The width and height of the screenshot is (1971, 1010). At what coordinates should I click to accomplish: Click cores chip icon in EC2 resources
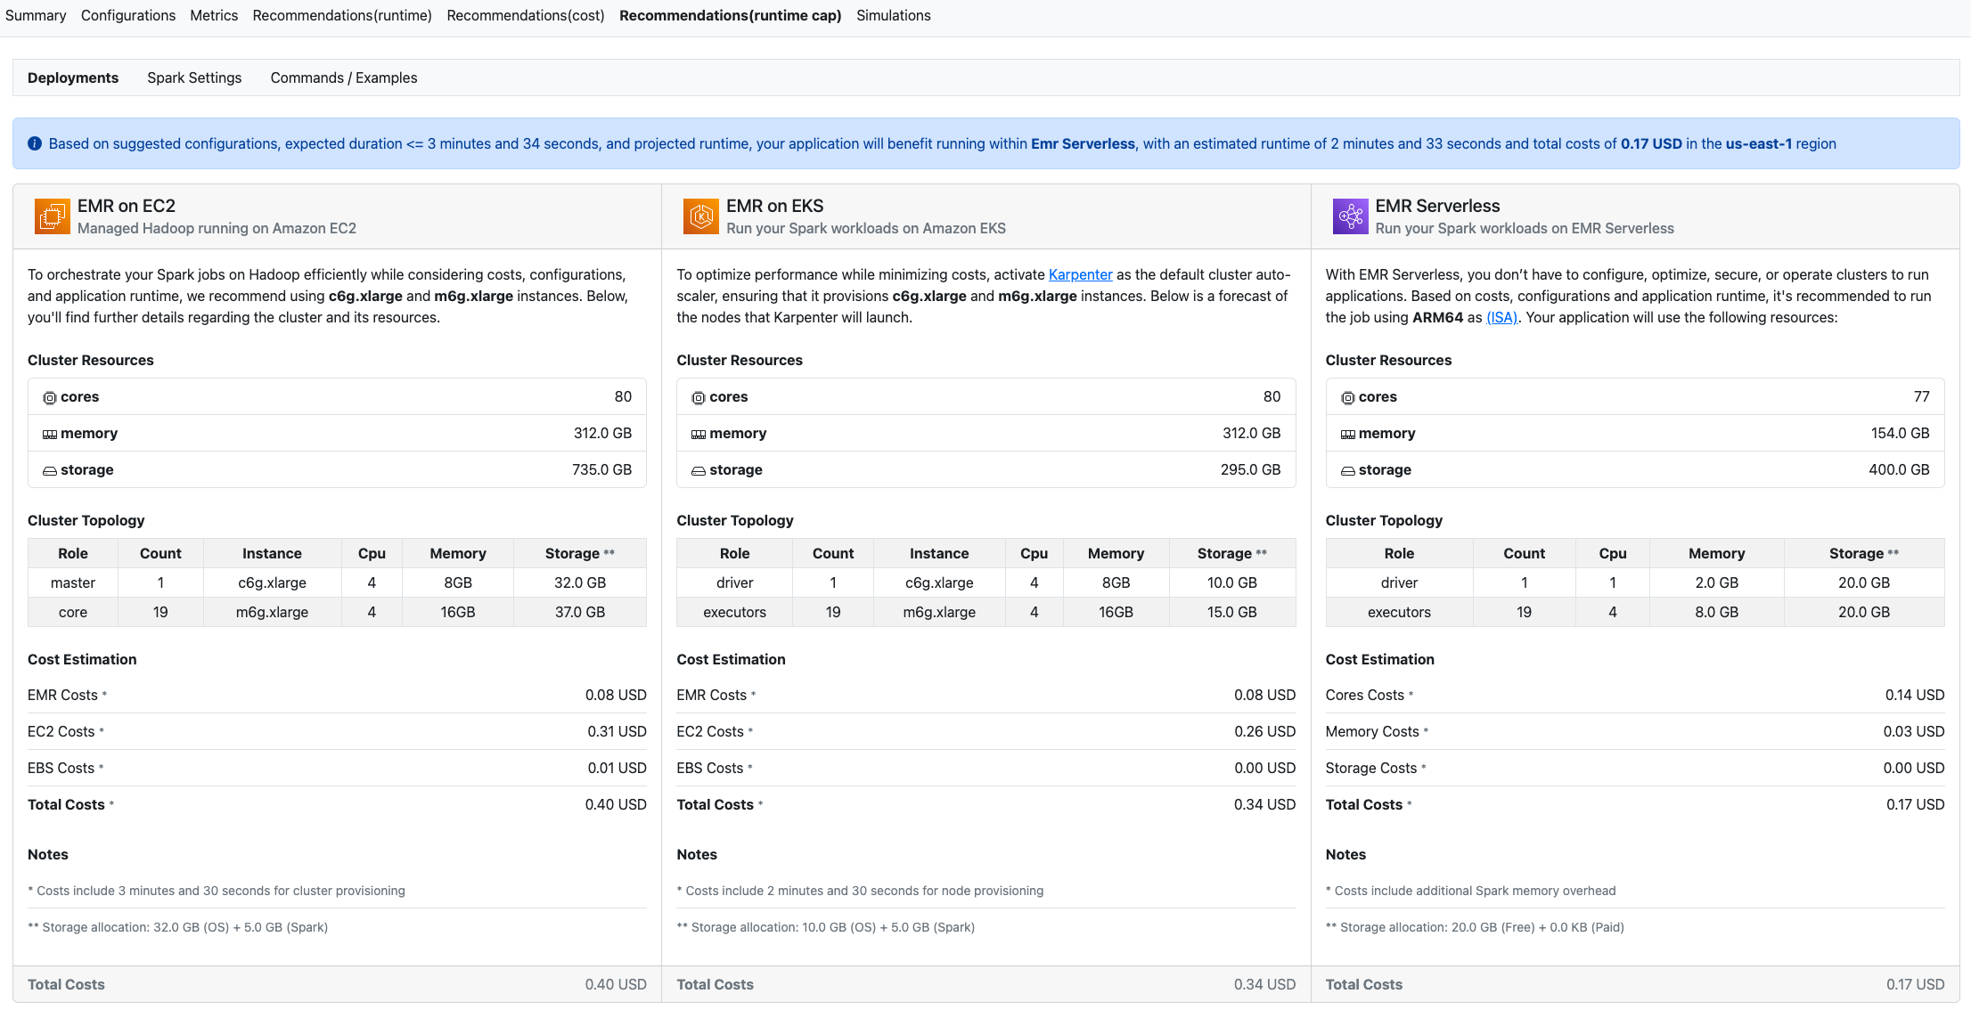(x=50, y=398)
